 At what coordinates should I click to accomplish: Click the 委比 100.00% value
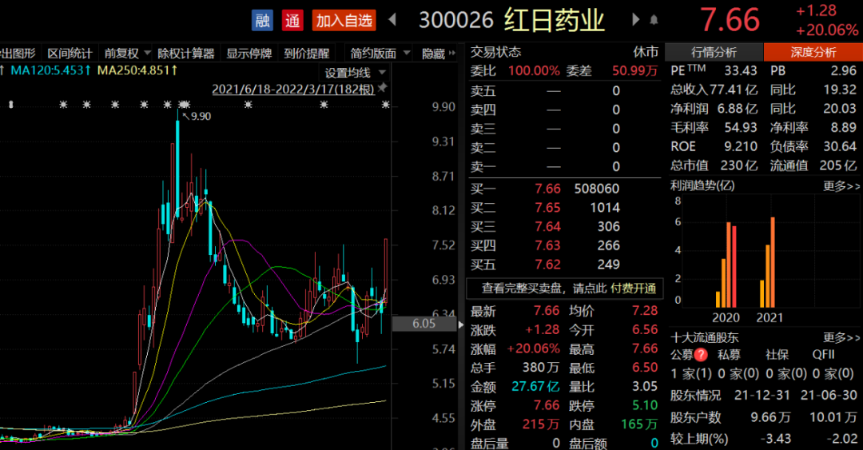coord(533,70)
